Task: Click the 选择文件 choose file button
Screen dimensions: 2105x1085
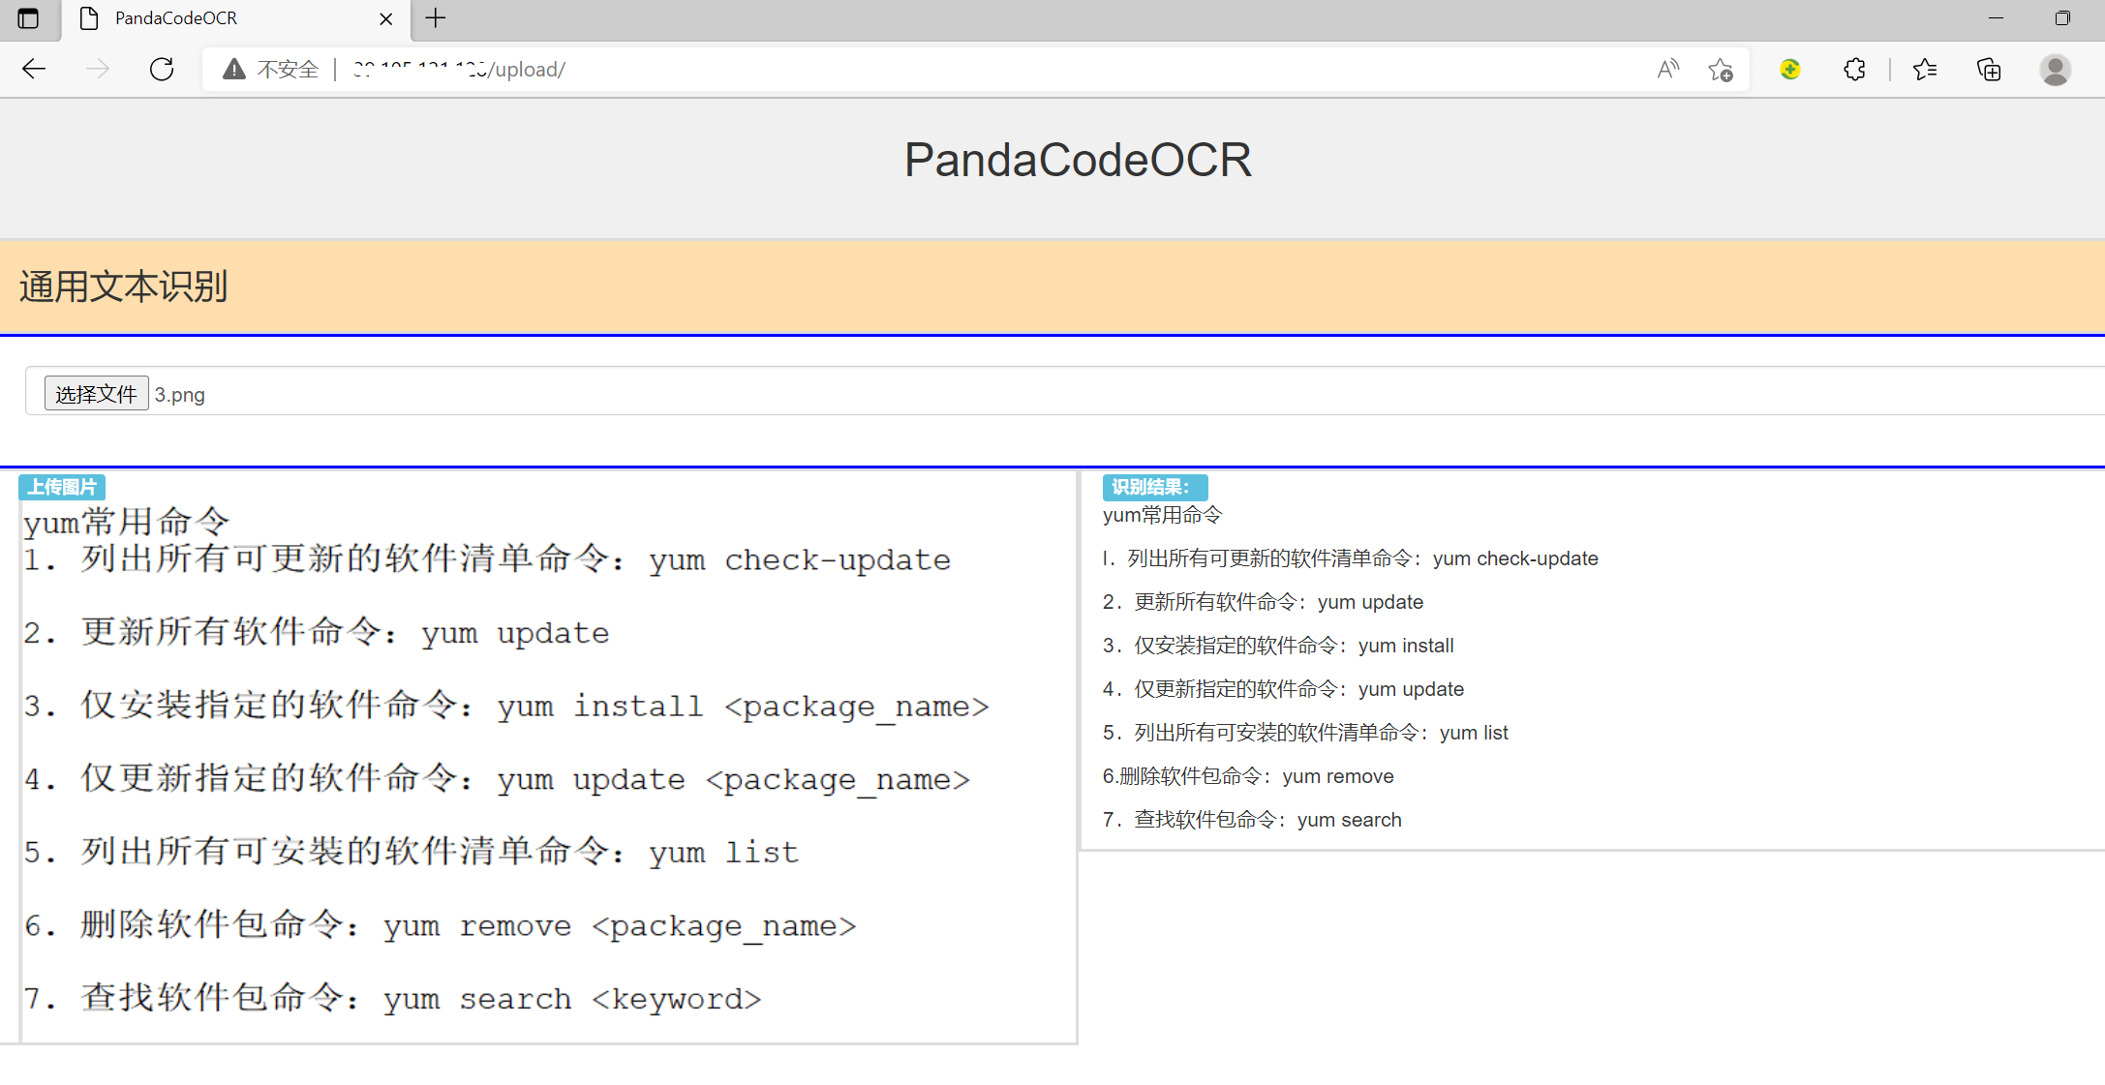Action: 96,394
